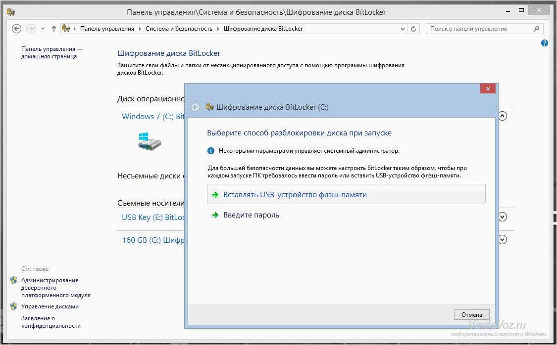The height and width of the screenshot is (345, 557).
Task: Click the forward navigation arrow
Action: [31, 29]
